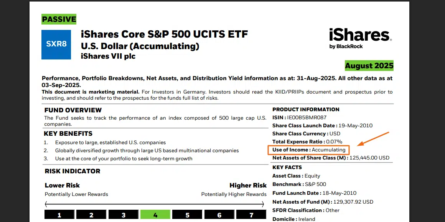Click the green August 2025 date label
The width and height of the screenshot is (445, 222).
[x=369, y=66]
